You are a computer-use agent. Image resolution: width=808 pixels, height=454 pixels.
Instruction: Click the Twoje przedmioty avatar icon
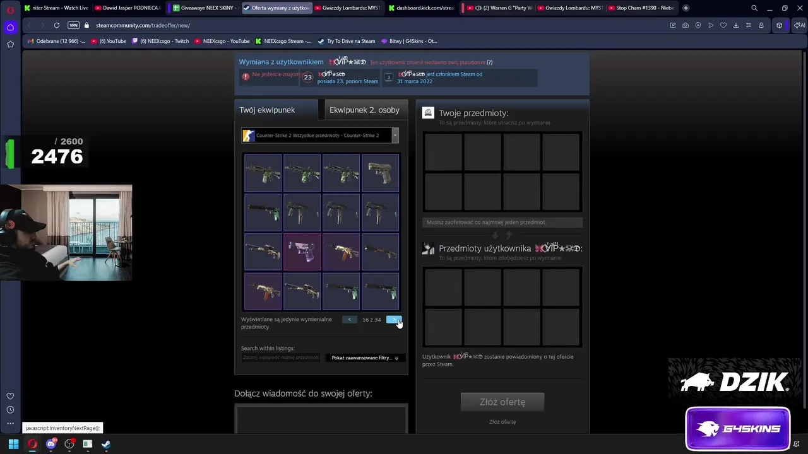(x=428, y=113)
